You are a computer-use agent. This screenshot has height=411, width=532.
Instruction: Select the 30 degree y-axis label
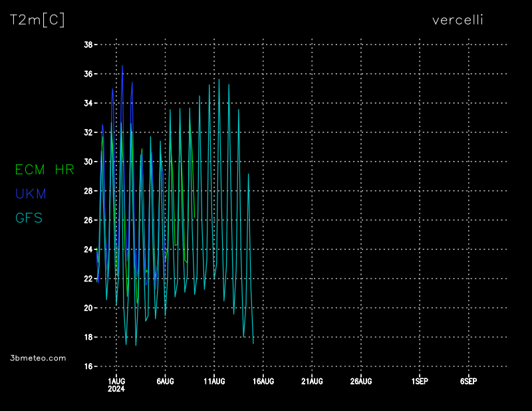tap(88, 162)
